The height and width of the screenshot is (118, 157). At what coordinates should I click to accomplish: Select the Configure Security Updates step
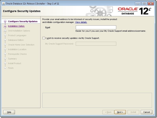click(23, 21)
